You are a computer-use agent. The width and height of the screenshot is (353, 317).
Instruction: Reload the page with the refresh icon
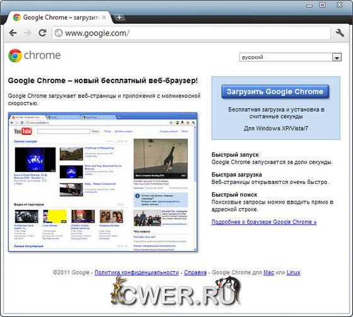[42, 33]
